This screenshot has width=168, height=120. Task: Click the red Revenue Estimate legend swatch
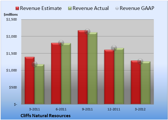(17, 9)
